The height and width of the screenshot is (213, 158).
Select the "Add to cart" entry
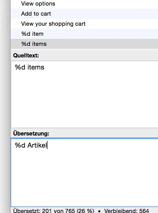(x=84, y=14)
